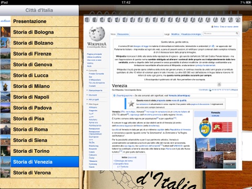Open the Visualizza cronologia tab
The height and width of the screenshot is (189, 252).
tap(191, 34)
